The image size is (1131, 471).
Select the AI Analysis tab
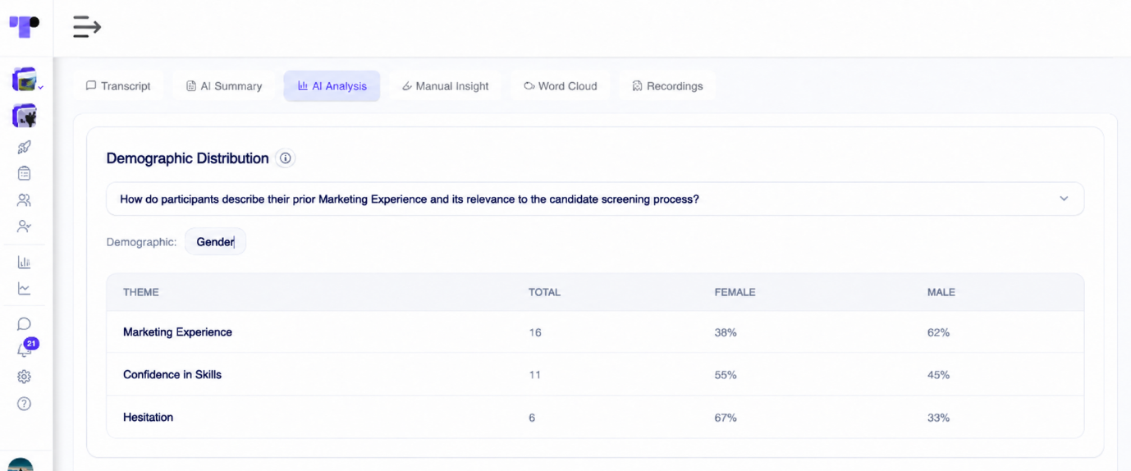[x=332, y=86]
